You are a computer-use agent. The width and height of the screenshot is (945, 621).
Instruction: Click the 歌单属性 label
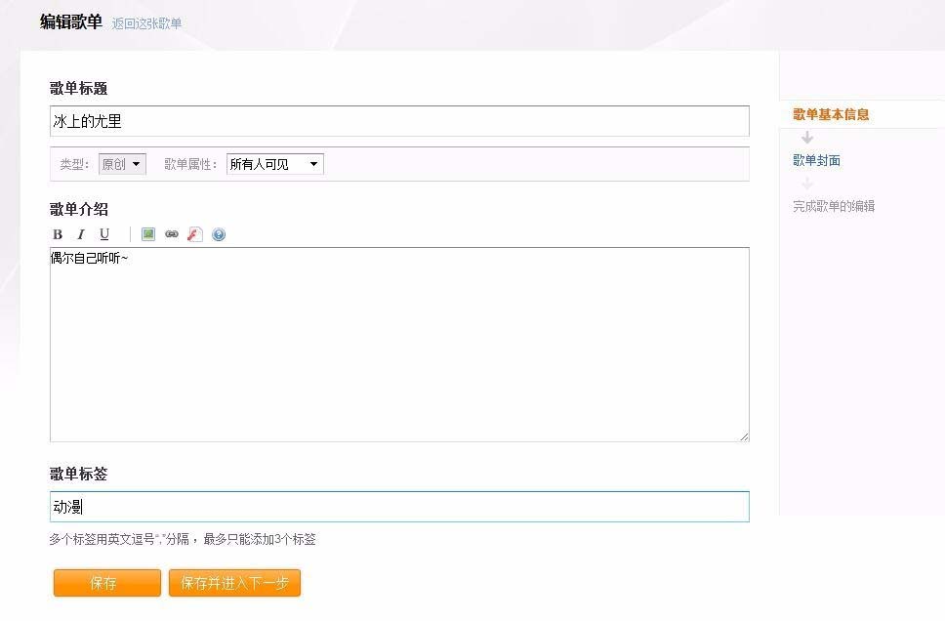(190, 164)
